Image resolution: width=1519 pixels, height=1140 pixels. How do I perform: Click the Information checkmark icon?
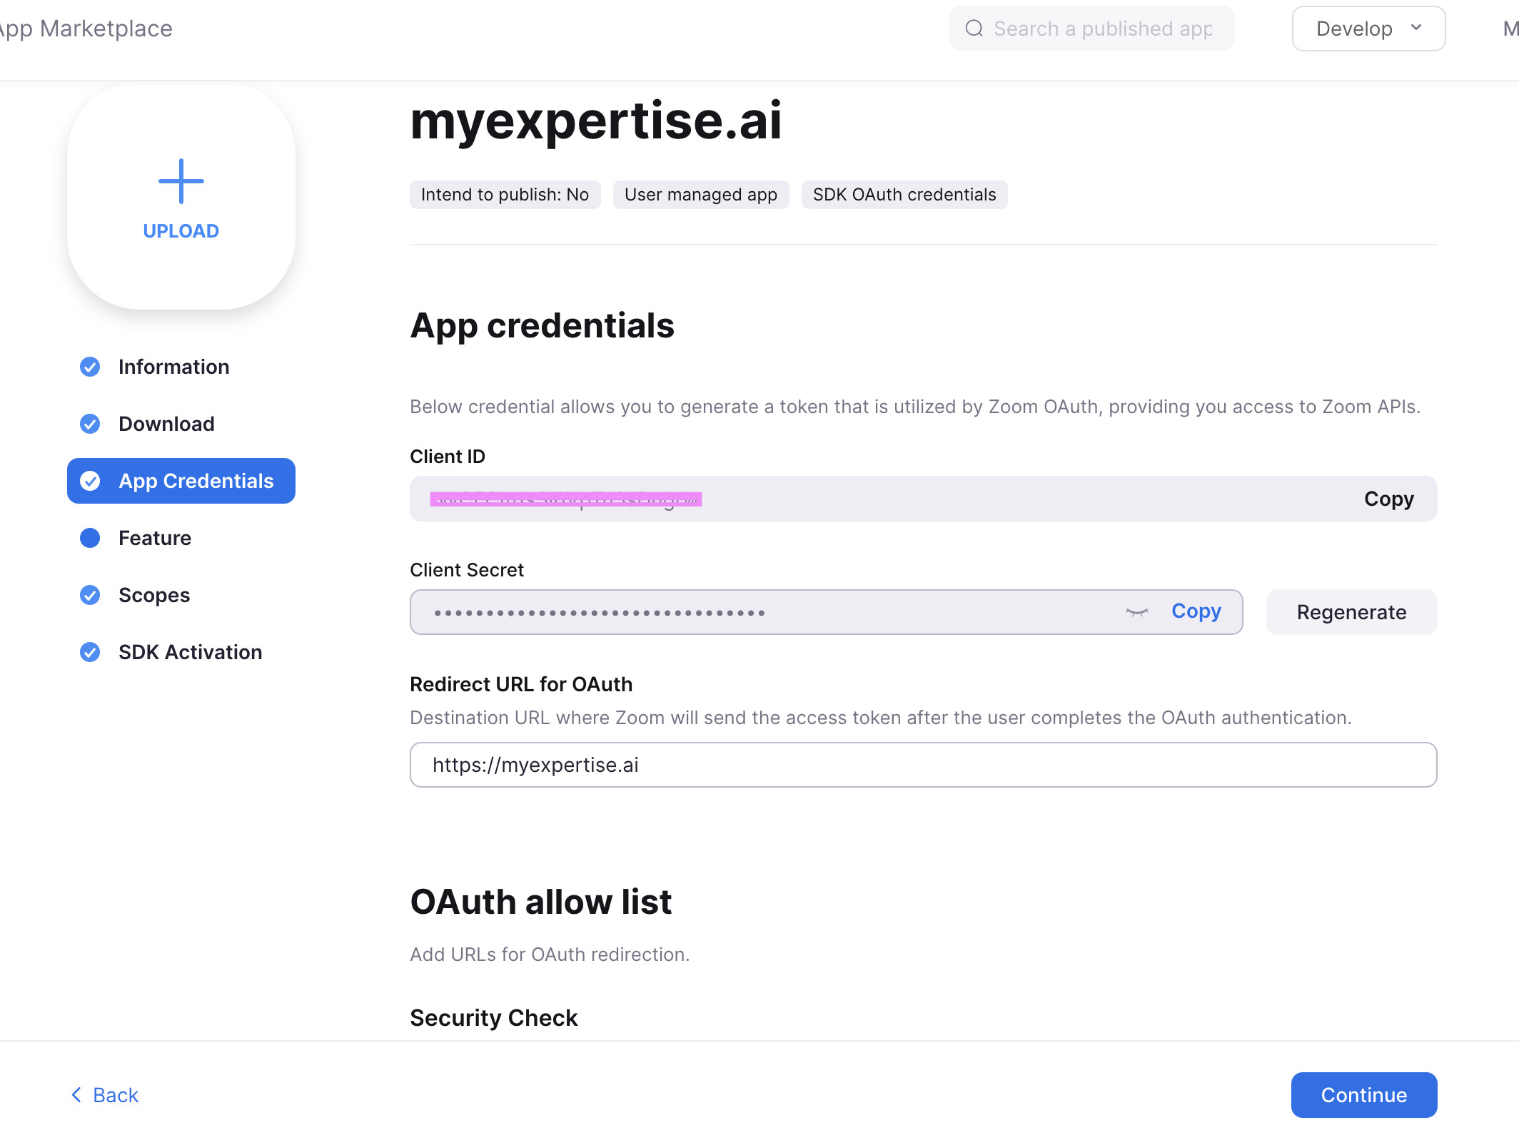coord(90,367)
